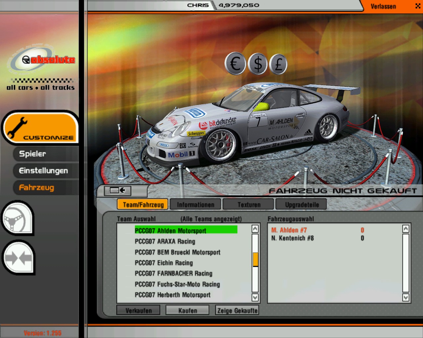Select PCCG07 Eichin Racing team

point(164,263)
